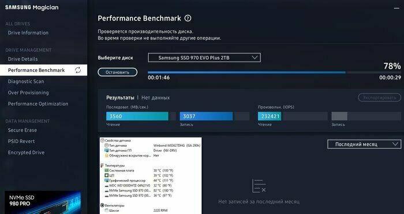Go to PSID Revert
The width and height of the screenshot is (404, 214).
[21, 142]
